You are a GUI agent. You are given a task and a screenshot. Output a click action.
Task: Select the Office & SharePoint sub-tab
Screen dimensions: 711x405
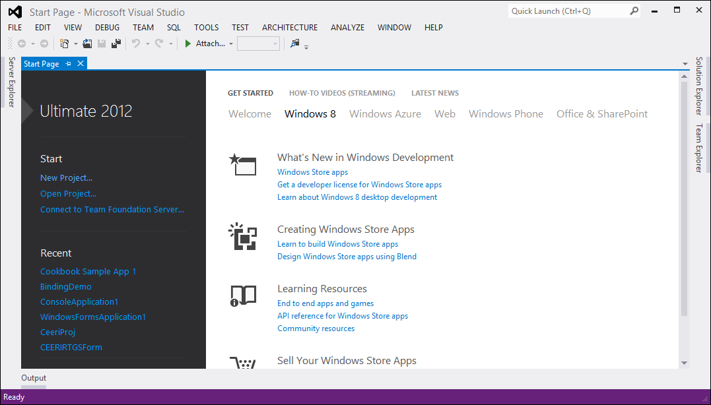pyautogui.click(x=602, y=113)
